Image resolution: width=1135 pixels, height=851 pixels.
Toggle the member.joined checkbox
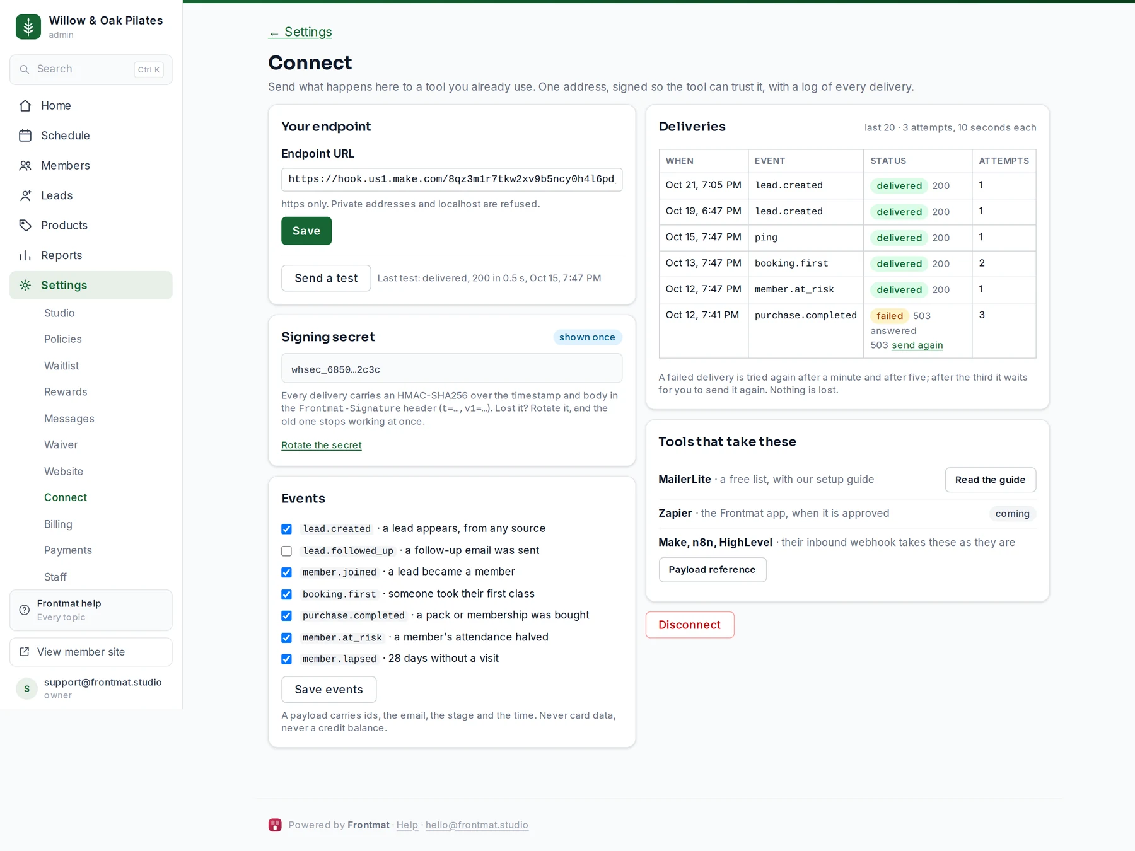point(287,572)
